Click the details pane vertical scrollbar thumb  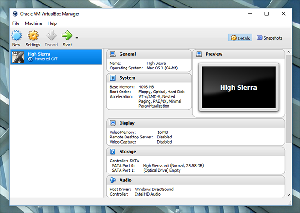click(289, 98)
